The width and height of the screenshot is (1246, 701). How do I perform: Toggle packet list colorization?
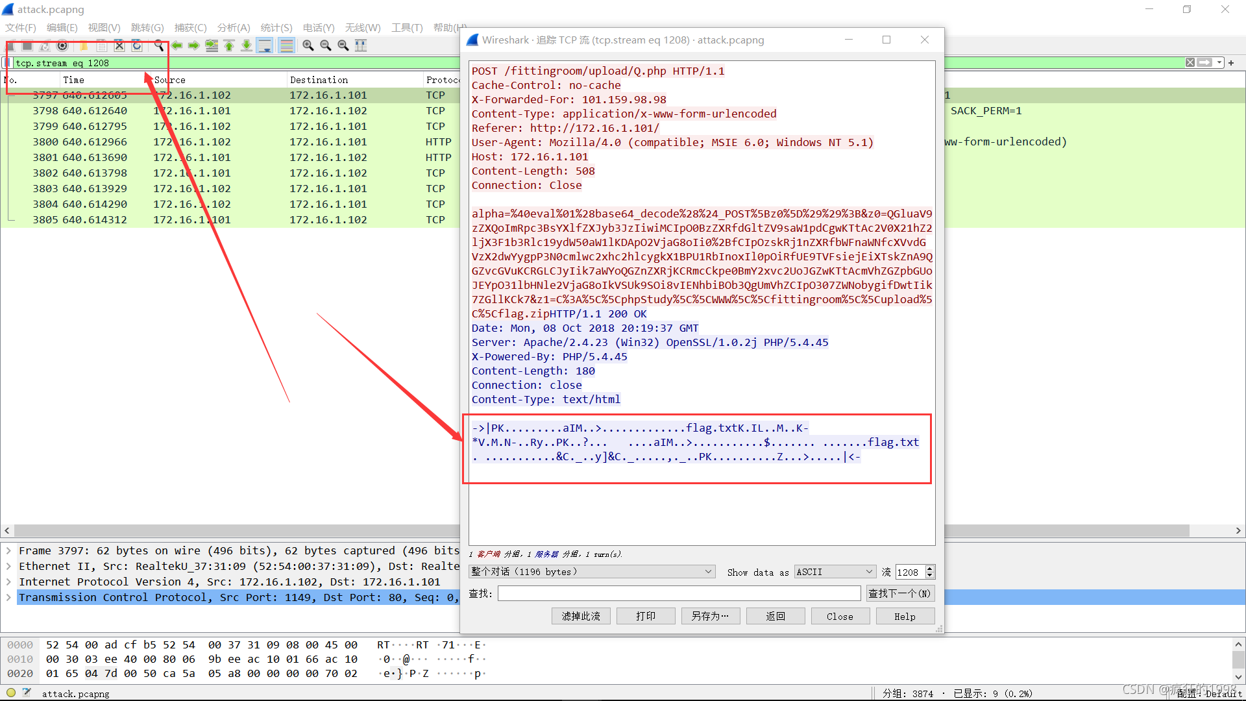[x=286, y=45]
